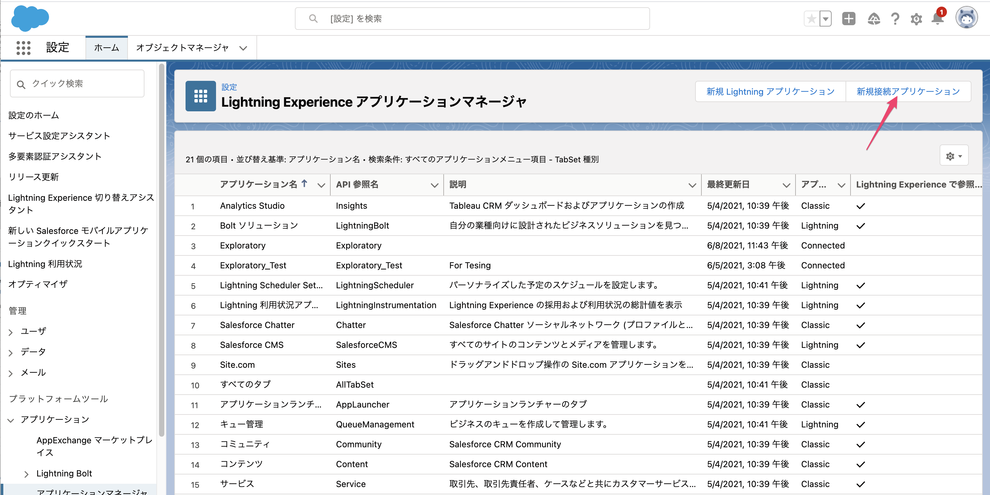Open 設定のホーム in the sidebar
Viewport: 990px width, 495px height.
click(x=34, y=115)
